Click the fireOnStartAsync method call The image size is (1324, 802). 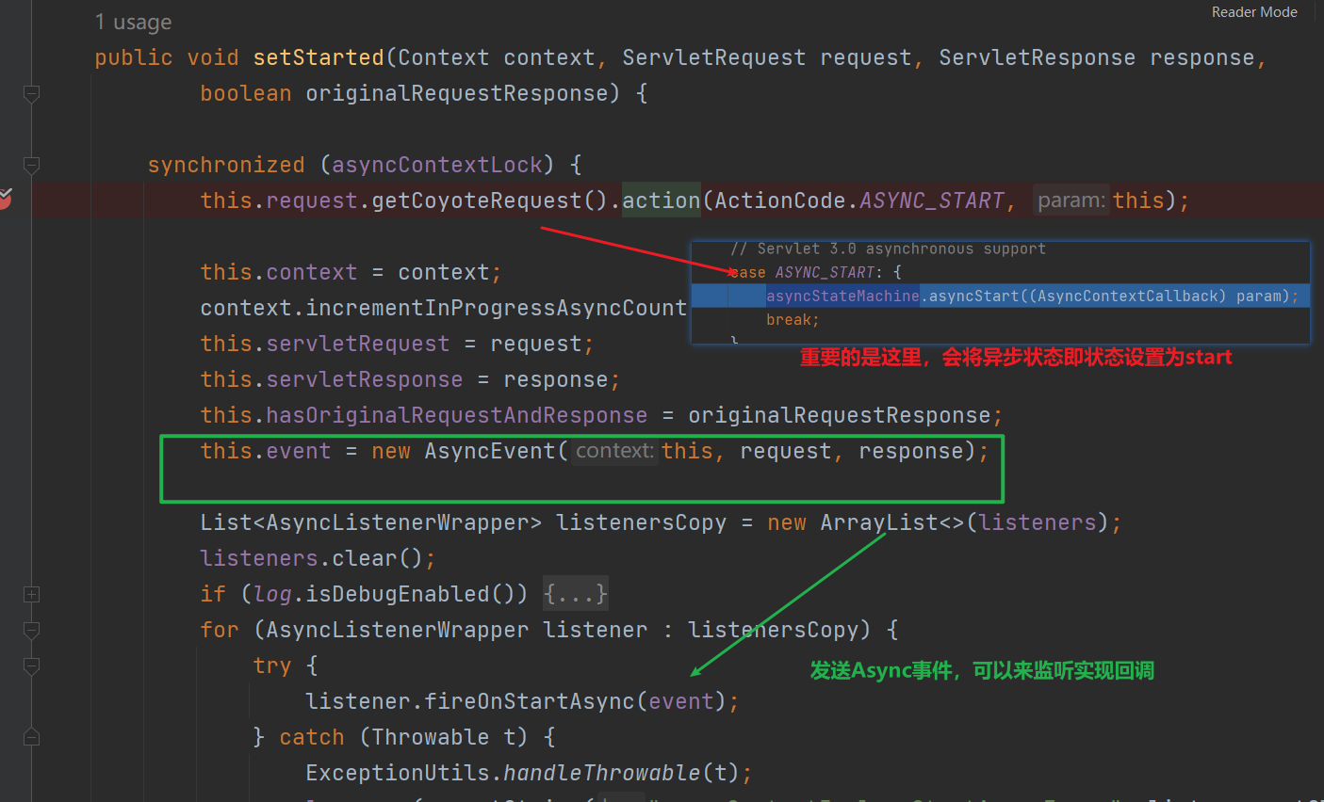(529, 701)
